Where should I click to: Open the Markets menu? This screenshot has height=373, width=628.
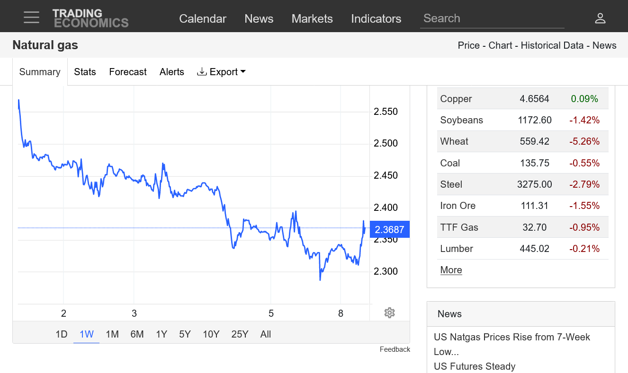point(312,18)
